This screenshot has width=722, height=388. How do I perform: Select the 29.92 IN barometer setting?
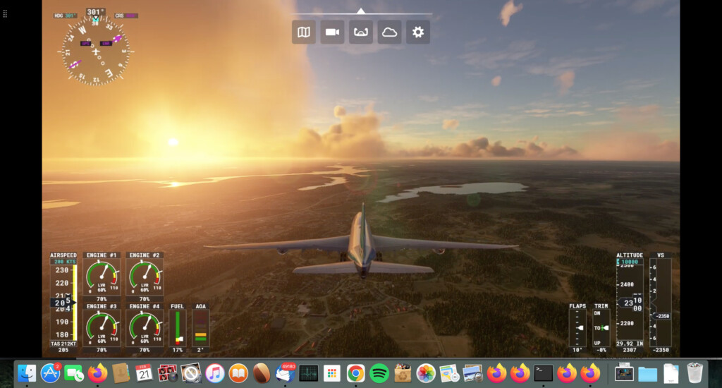pos(630,344)
